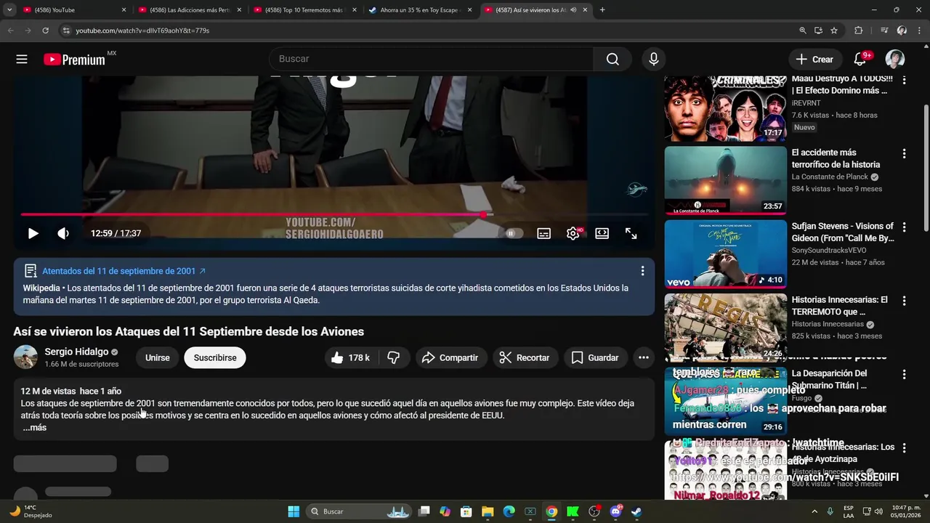Click the address bar URL
The image size is (930, 523).
click(142, 31)
